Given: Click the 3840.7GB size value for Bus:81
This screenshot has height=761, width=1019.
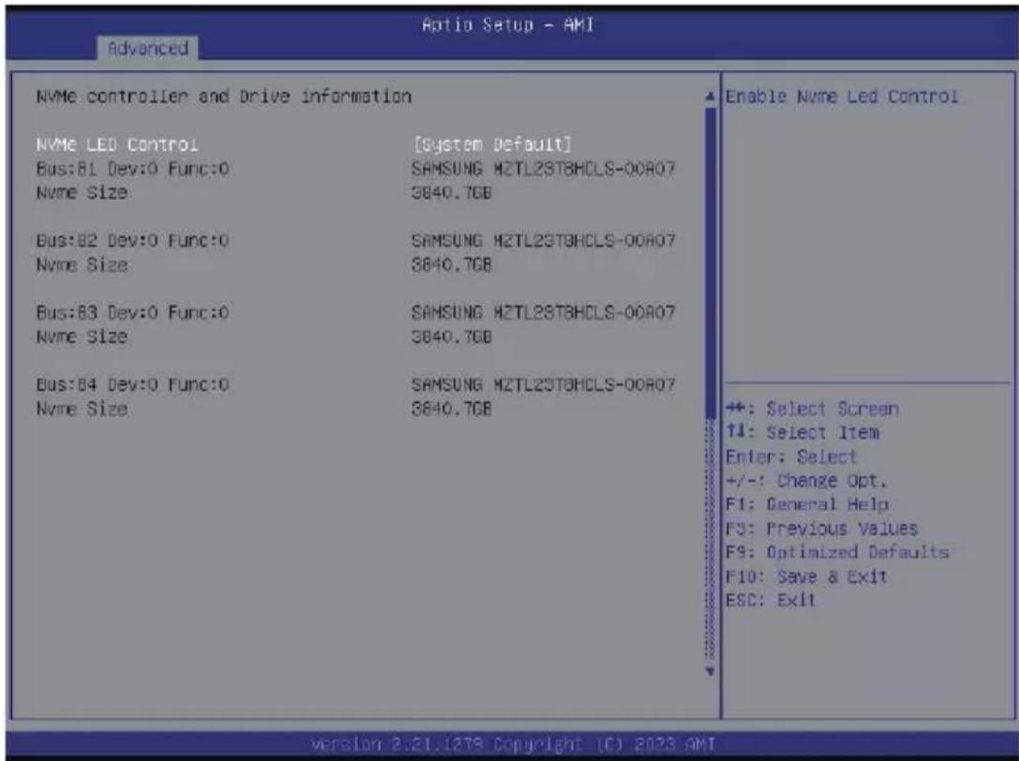Looking at the screenshot, I should pyautogui.click(x=452, y=193).
